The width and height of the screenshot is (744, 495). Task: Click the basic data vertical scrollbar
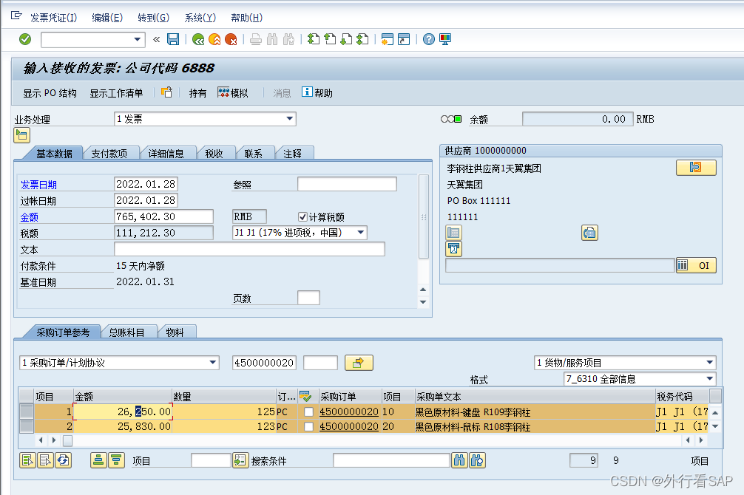(x=424, y=216)
